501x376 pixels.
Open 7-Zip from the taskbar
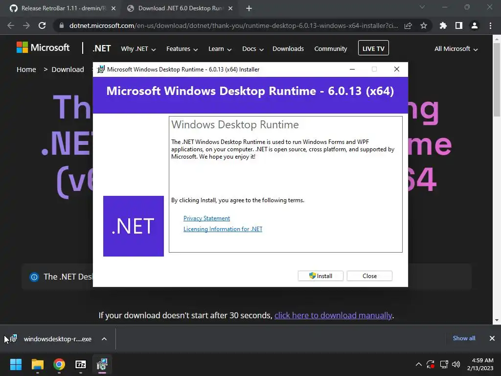click(x=81, y=364)
